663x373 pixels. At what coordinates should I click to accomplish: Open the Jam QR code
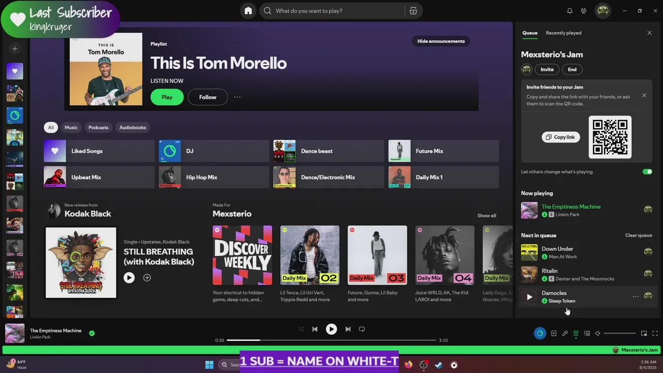[610, 137]
